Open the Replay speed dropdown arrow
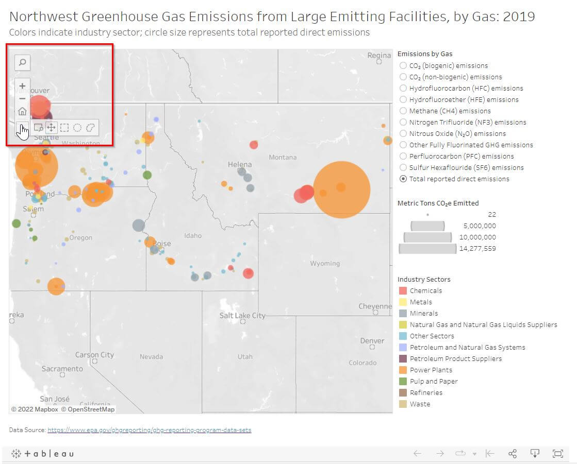 pyautogui.click(x=475, y=454)
